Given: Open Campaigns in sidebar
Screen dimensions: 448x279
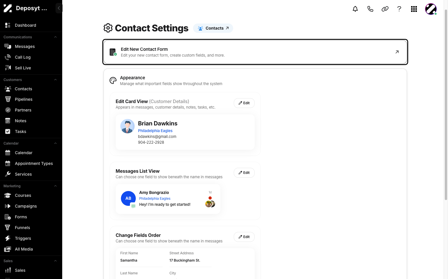Looking at the screenshot, I should pos(31,206).
